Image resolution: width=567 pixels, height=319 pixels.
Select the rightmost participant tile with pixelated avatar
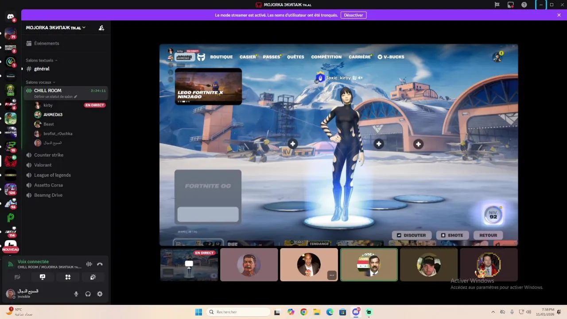click(x=489, y=265)
